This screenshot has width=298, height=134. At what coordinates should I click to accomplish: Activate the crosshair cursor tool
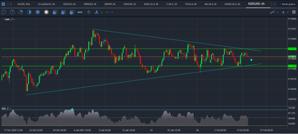pyautogui.click(x=89, y=12)
